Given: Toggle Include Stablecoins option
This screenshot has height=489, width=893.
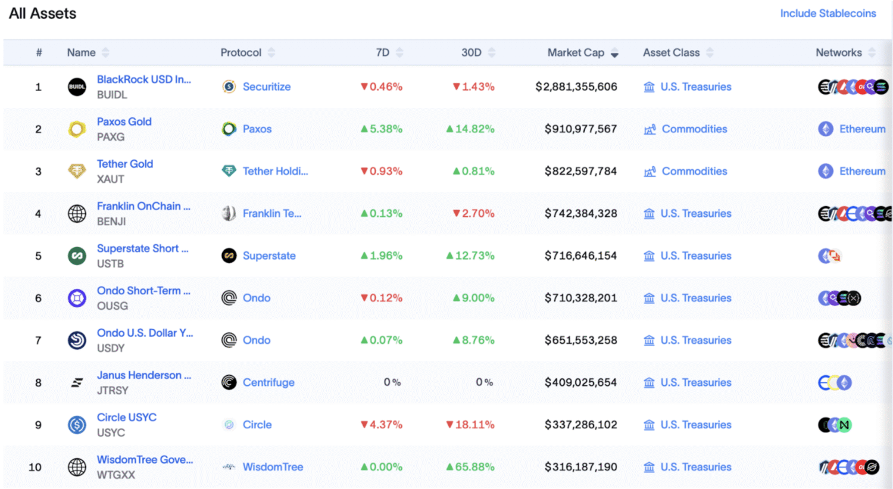Looking at the screenshot, I should point(828,14).
